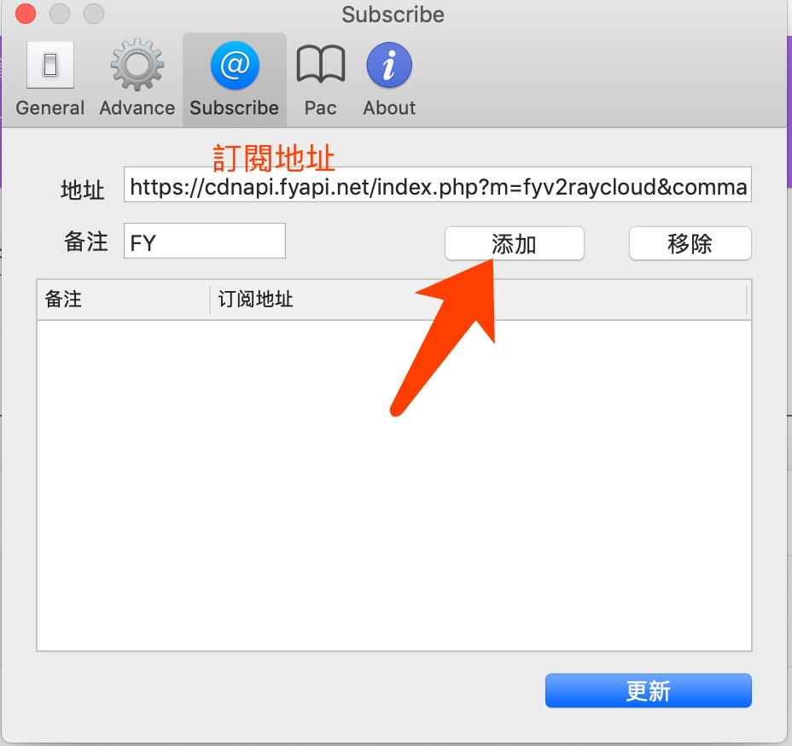Open Advance settings via the gear icon
The height and width of the screenshot is (746, 792).
[137, 65]
